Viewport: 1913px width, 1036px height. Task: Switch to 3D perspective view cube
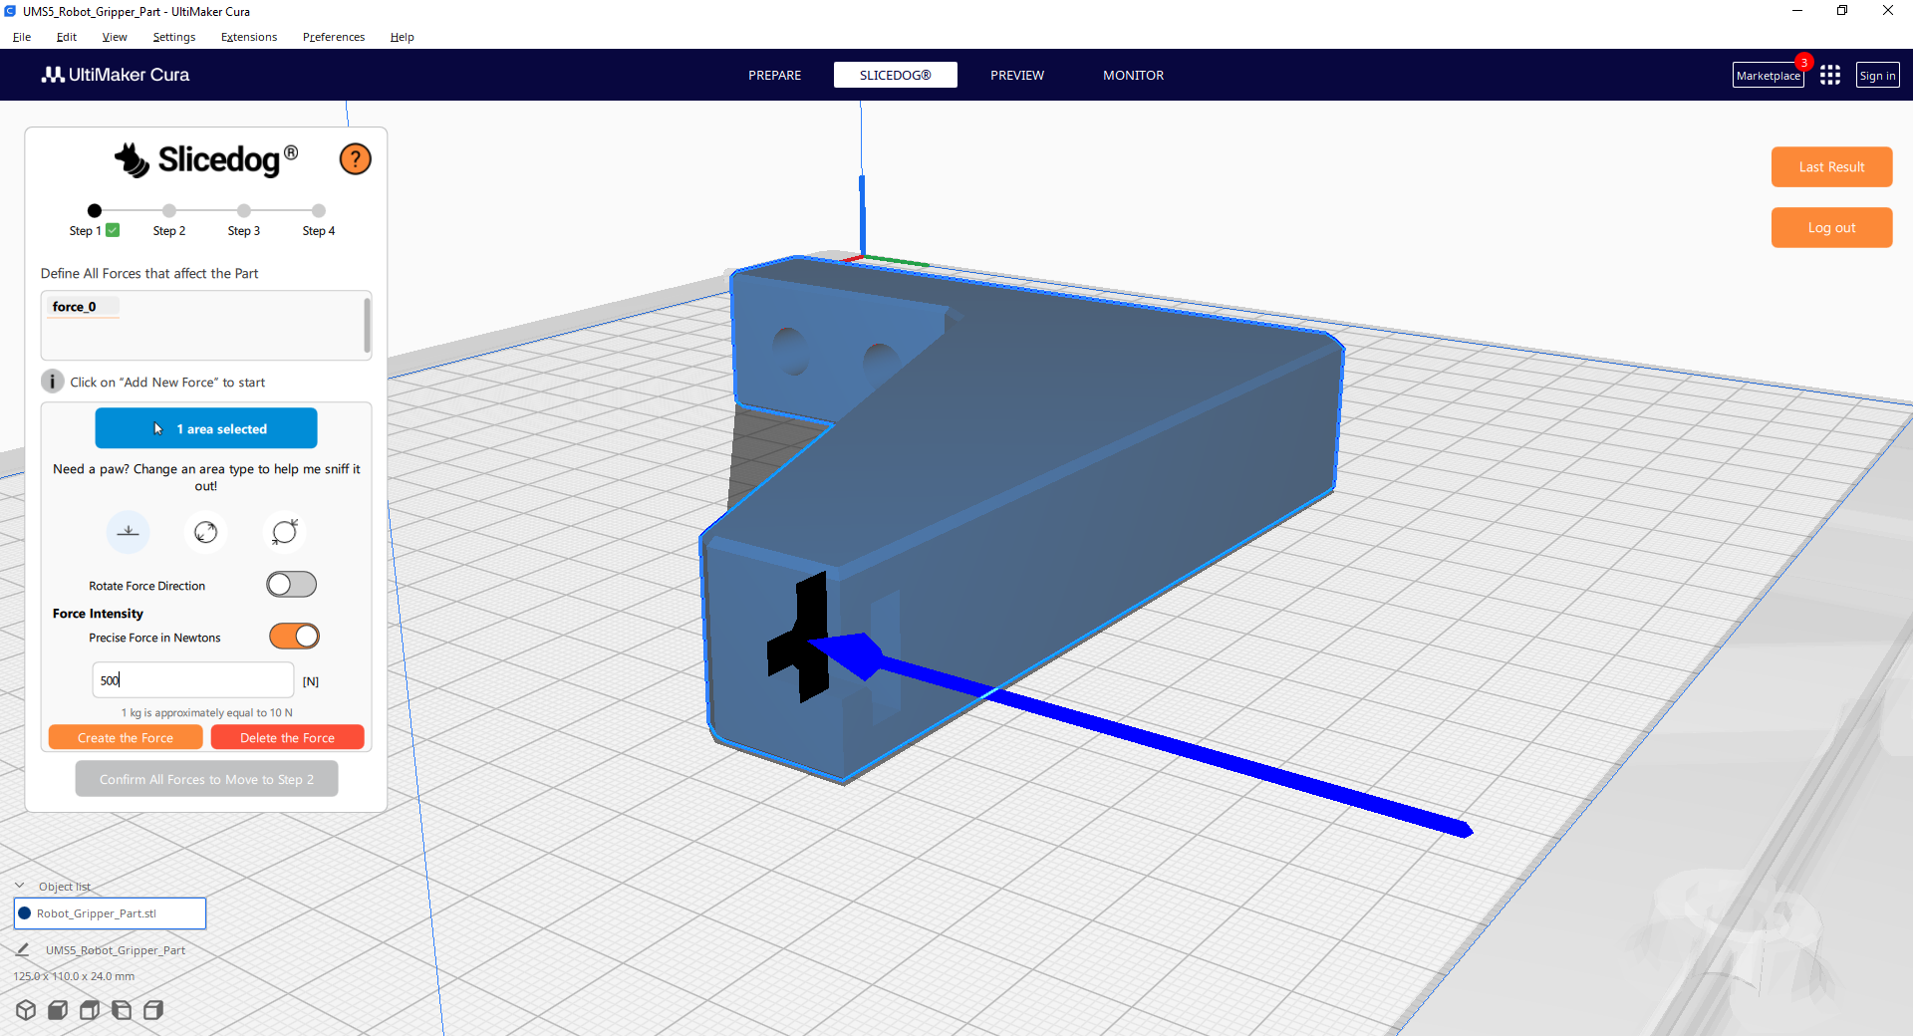[x=26, y=1010]
